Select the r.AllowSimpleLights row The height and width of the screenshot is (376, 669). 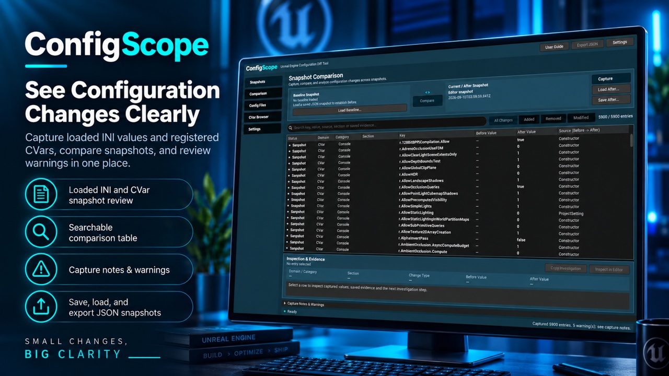(459, 207)
